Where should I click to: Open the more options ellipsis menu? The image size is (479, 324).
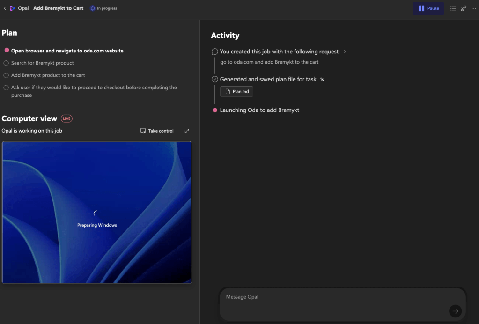click(x=473, y=8)
